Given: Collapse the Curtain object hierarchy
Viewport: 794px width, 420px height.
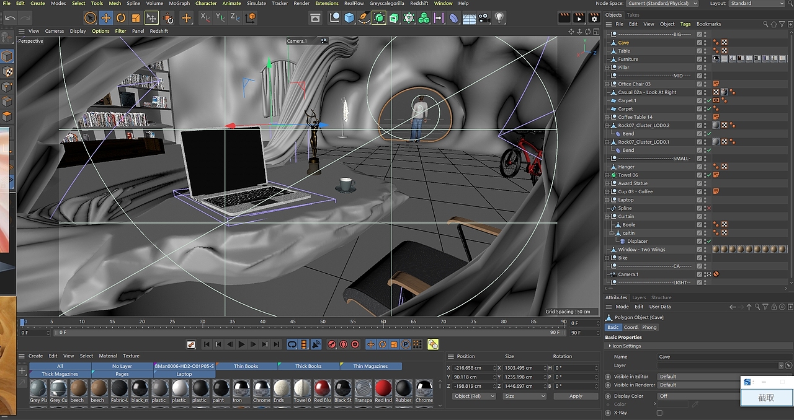Looking at the screenshot, I should pos(607,216).
